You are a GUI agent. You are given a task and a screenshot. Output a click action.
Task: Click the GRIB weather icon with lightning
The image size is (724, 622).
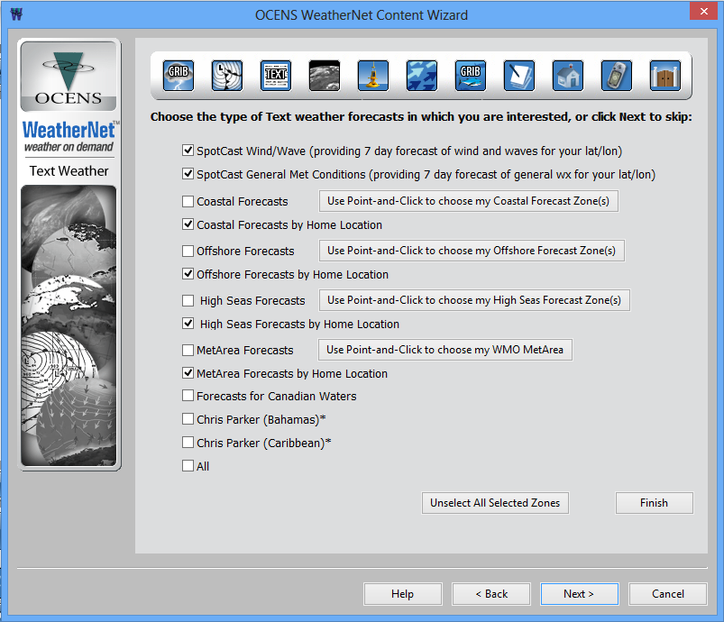click(179, 75)
